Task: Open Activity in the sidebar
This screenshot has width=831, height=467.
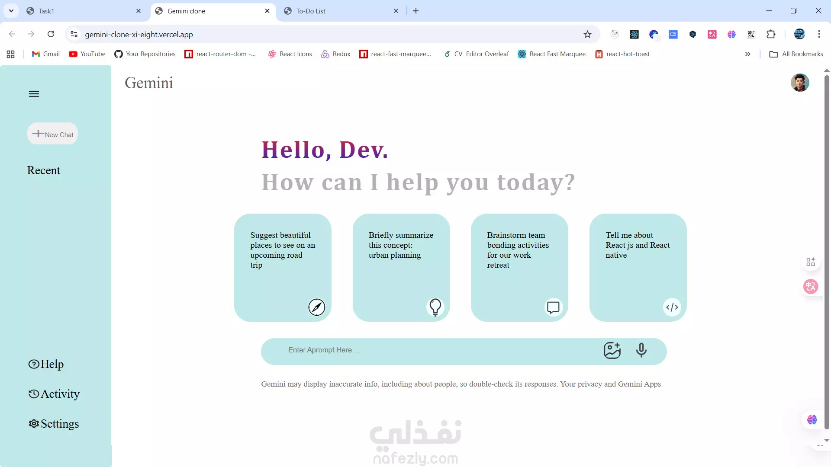Action: pos(54,394)
